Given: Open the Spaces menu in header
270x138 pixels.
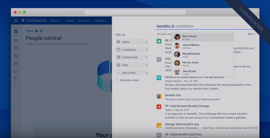Looking at the screenshot, I should (56, 21).
